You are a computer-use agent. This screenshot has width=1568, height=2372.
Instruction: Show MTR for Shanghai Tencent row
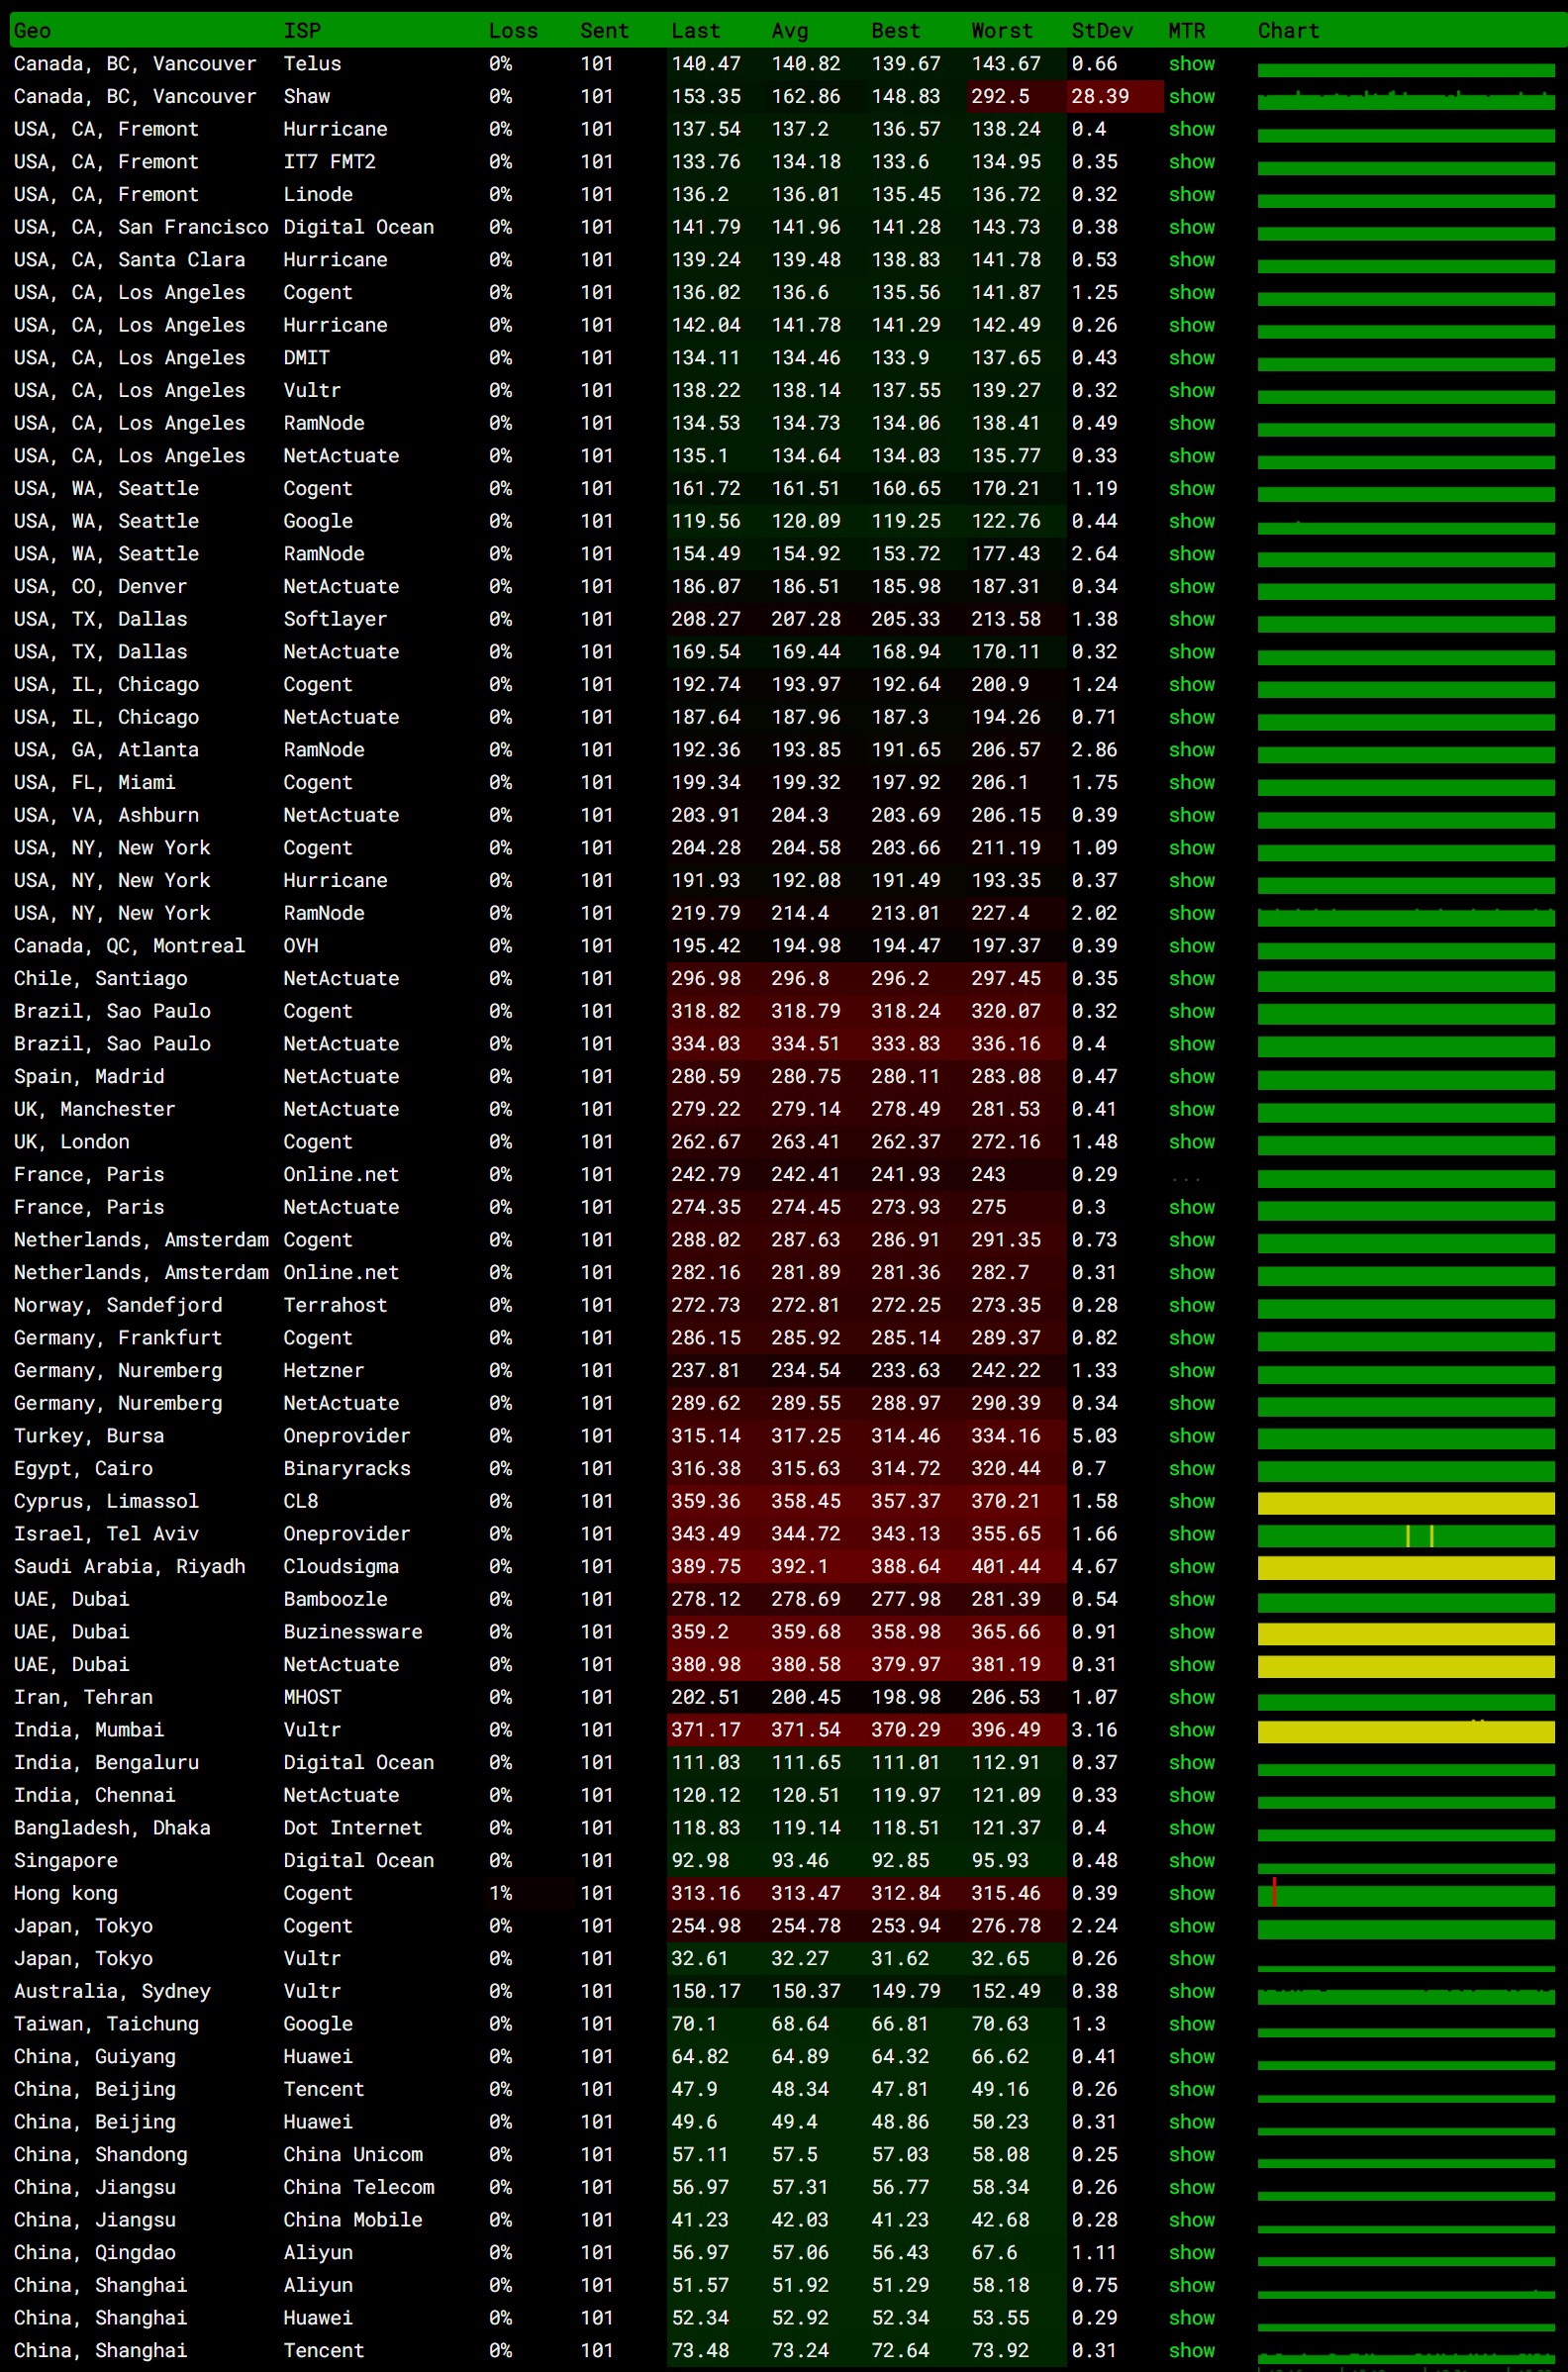click(1191, 2351)
